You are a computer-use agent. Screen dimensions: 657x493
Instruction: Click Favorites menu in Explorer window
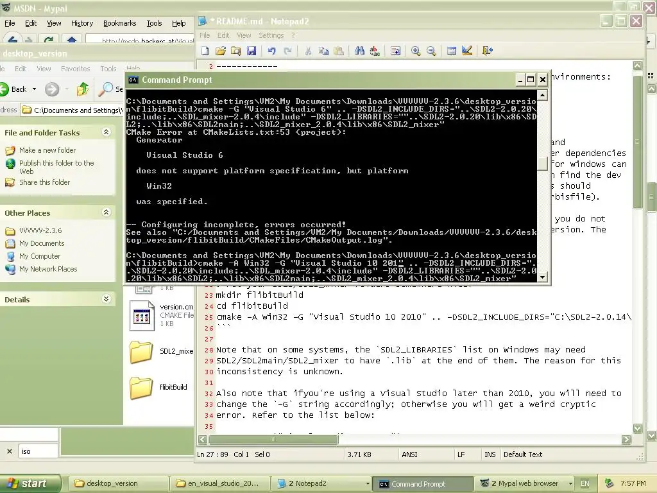(76, 68)
